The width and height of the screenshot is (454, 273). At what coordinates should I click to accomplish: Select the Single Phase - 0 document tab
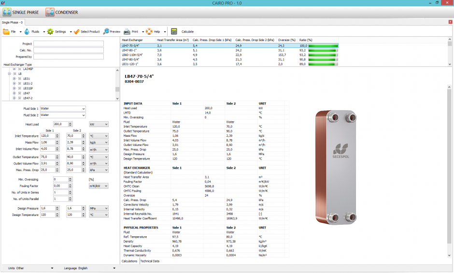click(x=13, y=22)
